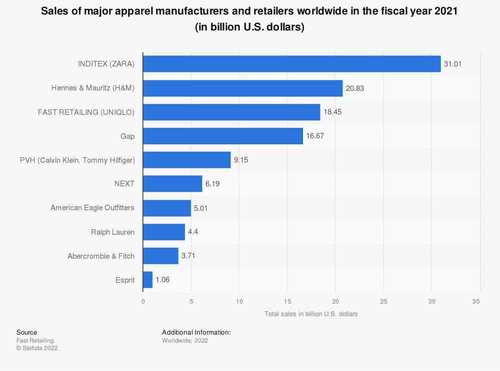The width and height of the screenshot is (500, 371).
Task: Click the INDITEX (ZARA) bar
Action: 292,64
